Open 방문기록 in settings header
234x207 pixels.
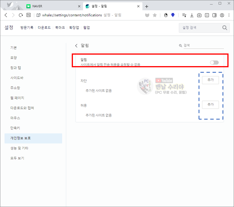tap(27, 28)
